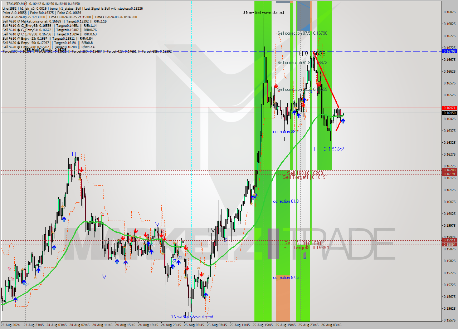The height and width of the screenshot is (329, 458).
Task: Click the 'I I I 0.16322' wave label
Action: 329,149
